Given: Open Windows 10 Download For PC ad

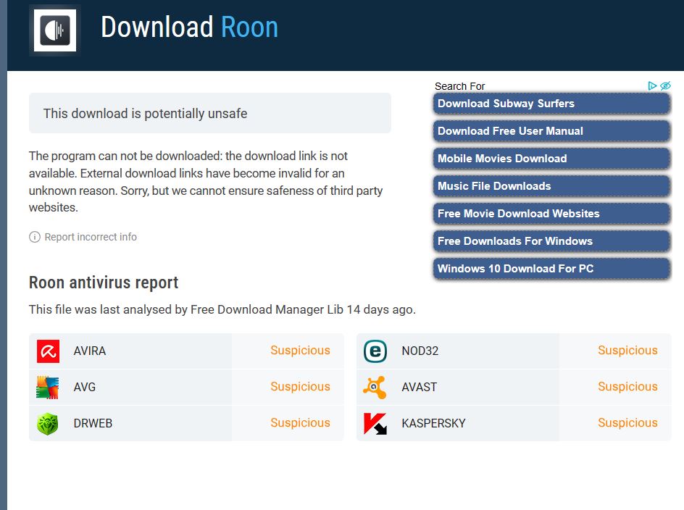Looking at the screenshot, I should tap(551, 269).
